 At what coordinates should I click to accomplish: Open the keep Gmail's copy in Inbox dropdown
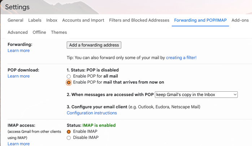pyautogui.click(x=196, y=95)
